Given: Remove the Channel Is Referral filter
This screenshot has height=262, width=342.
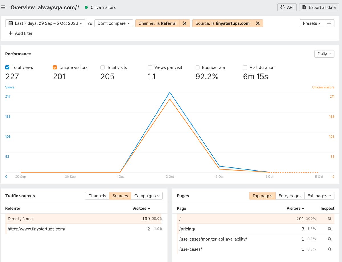Looking at the screenshot, I should [x=185, y=23].
